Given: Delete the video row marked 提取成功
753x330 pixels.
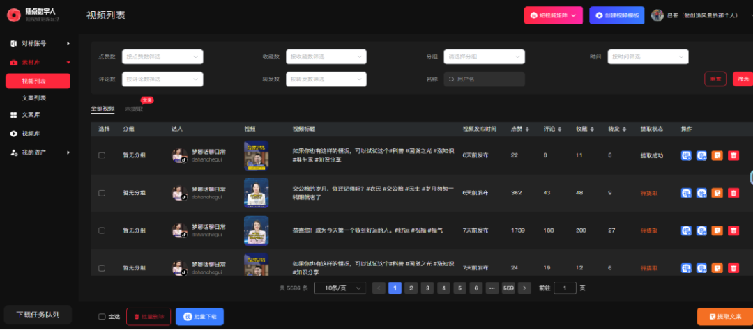Looking at the screenshot, I should (733, 155).
